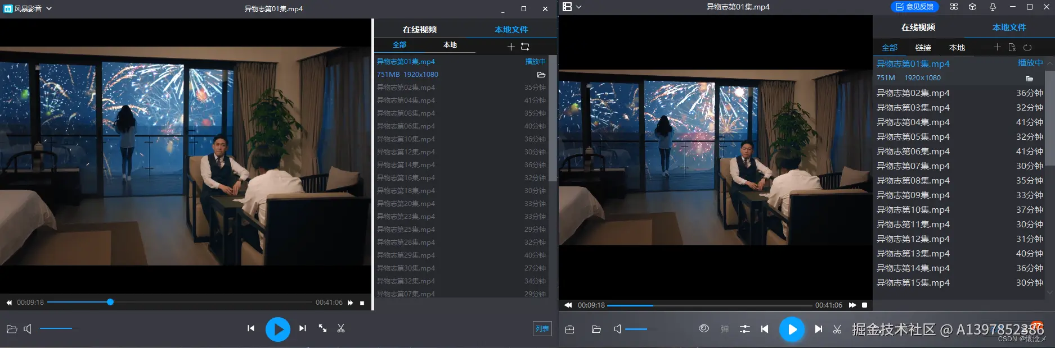Open the file location folder icon in the right playlist
The height and width of the screenshot is (348, 1055).
point(1030,79)
